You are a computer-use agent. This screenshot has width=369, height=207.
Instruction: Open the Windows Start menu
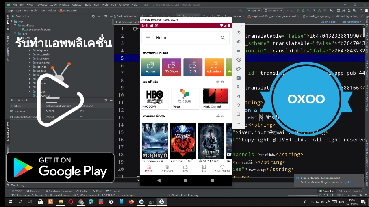point(10,202)
